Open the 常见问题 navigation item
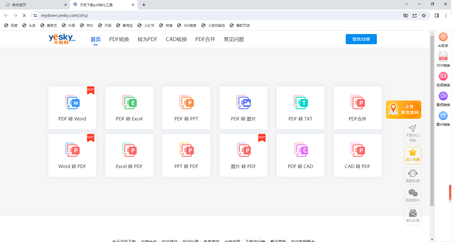Viewport: 452px width, 242px height. (x=234, y=39)
